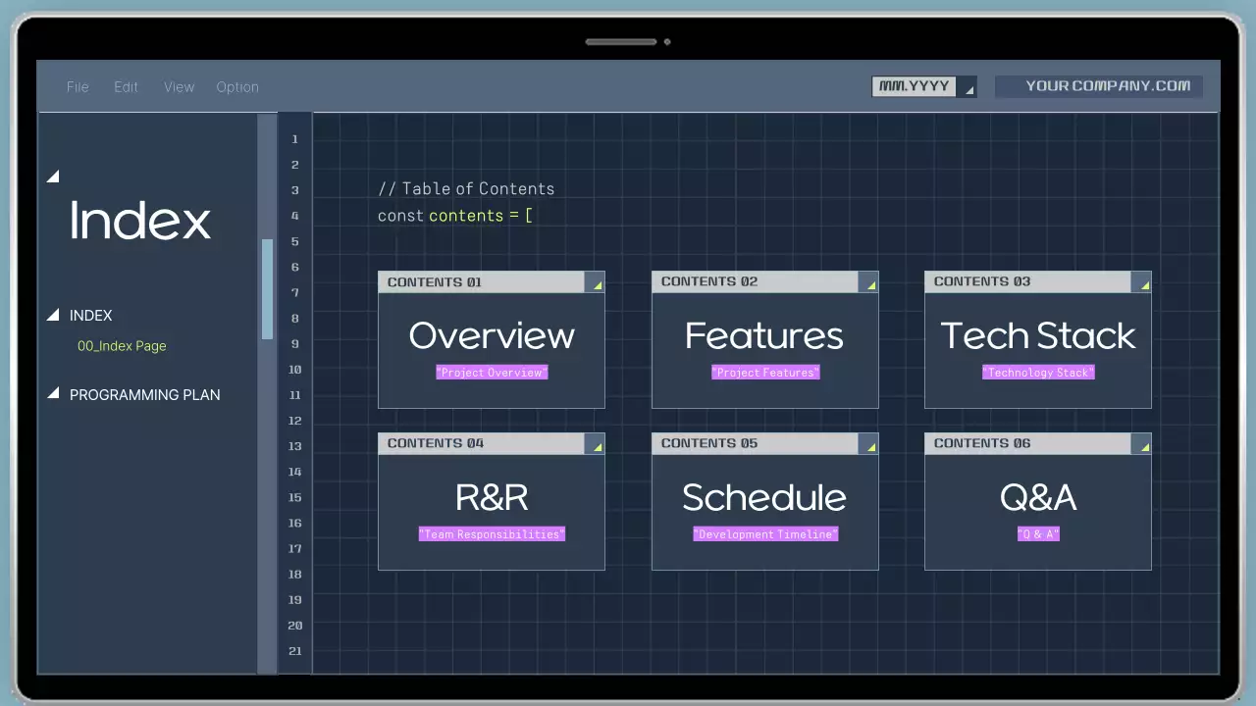This screenshot has height=706, width=1256.
Task: Select the "Project Overview" pink tag
Action: (491, 373)
